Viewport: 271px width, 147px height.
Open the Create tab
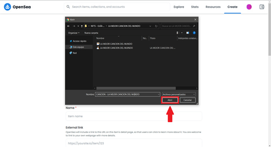[x=232, y=7]
